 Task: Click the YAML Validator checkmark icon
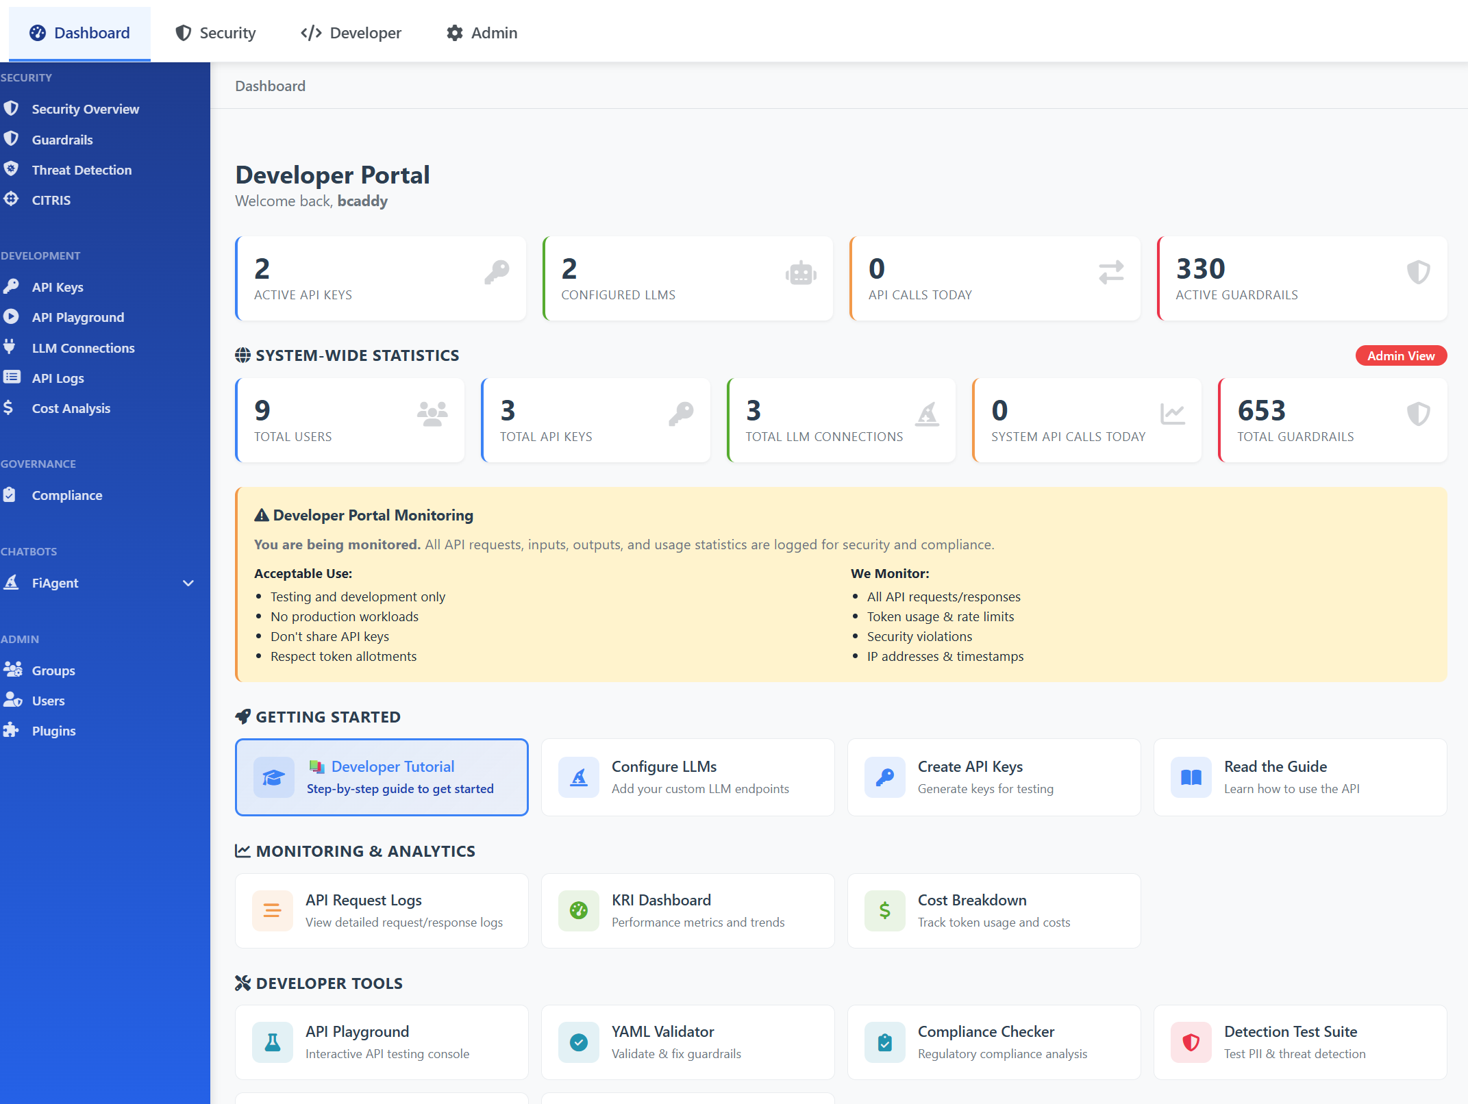579,1042
